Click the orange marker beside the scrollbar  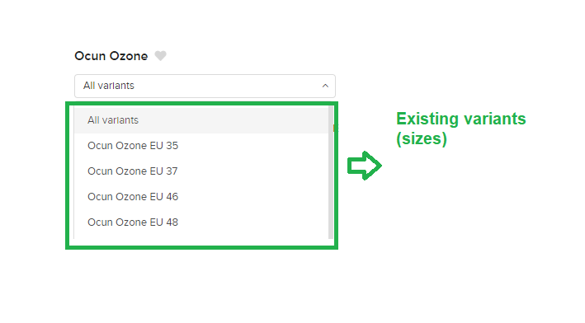click(334, 129)
